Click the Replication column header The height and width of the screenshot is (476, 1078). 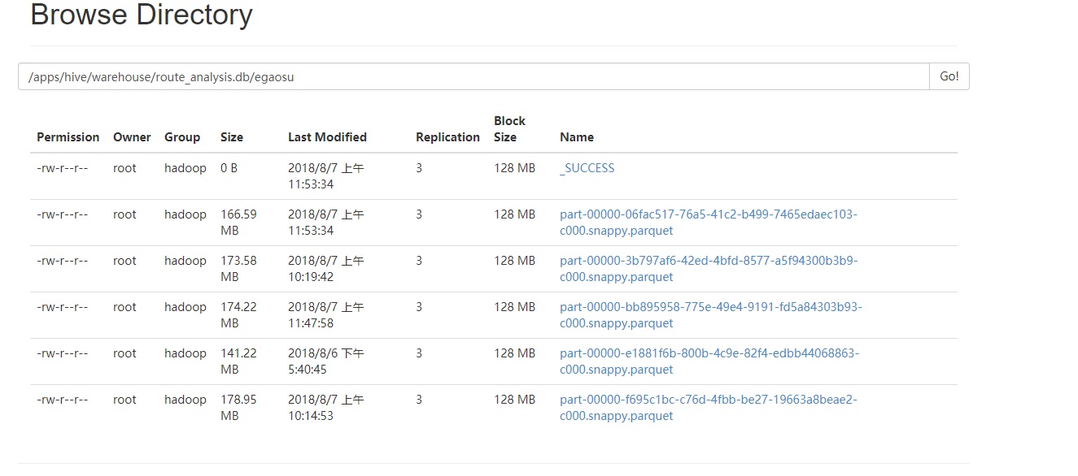(447, 137)
